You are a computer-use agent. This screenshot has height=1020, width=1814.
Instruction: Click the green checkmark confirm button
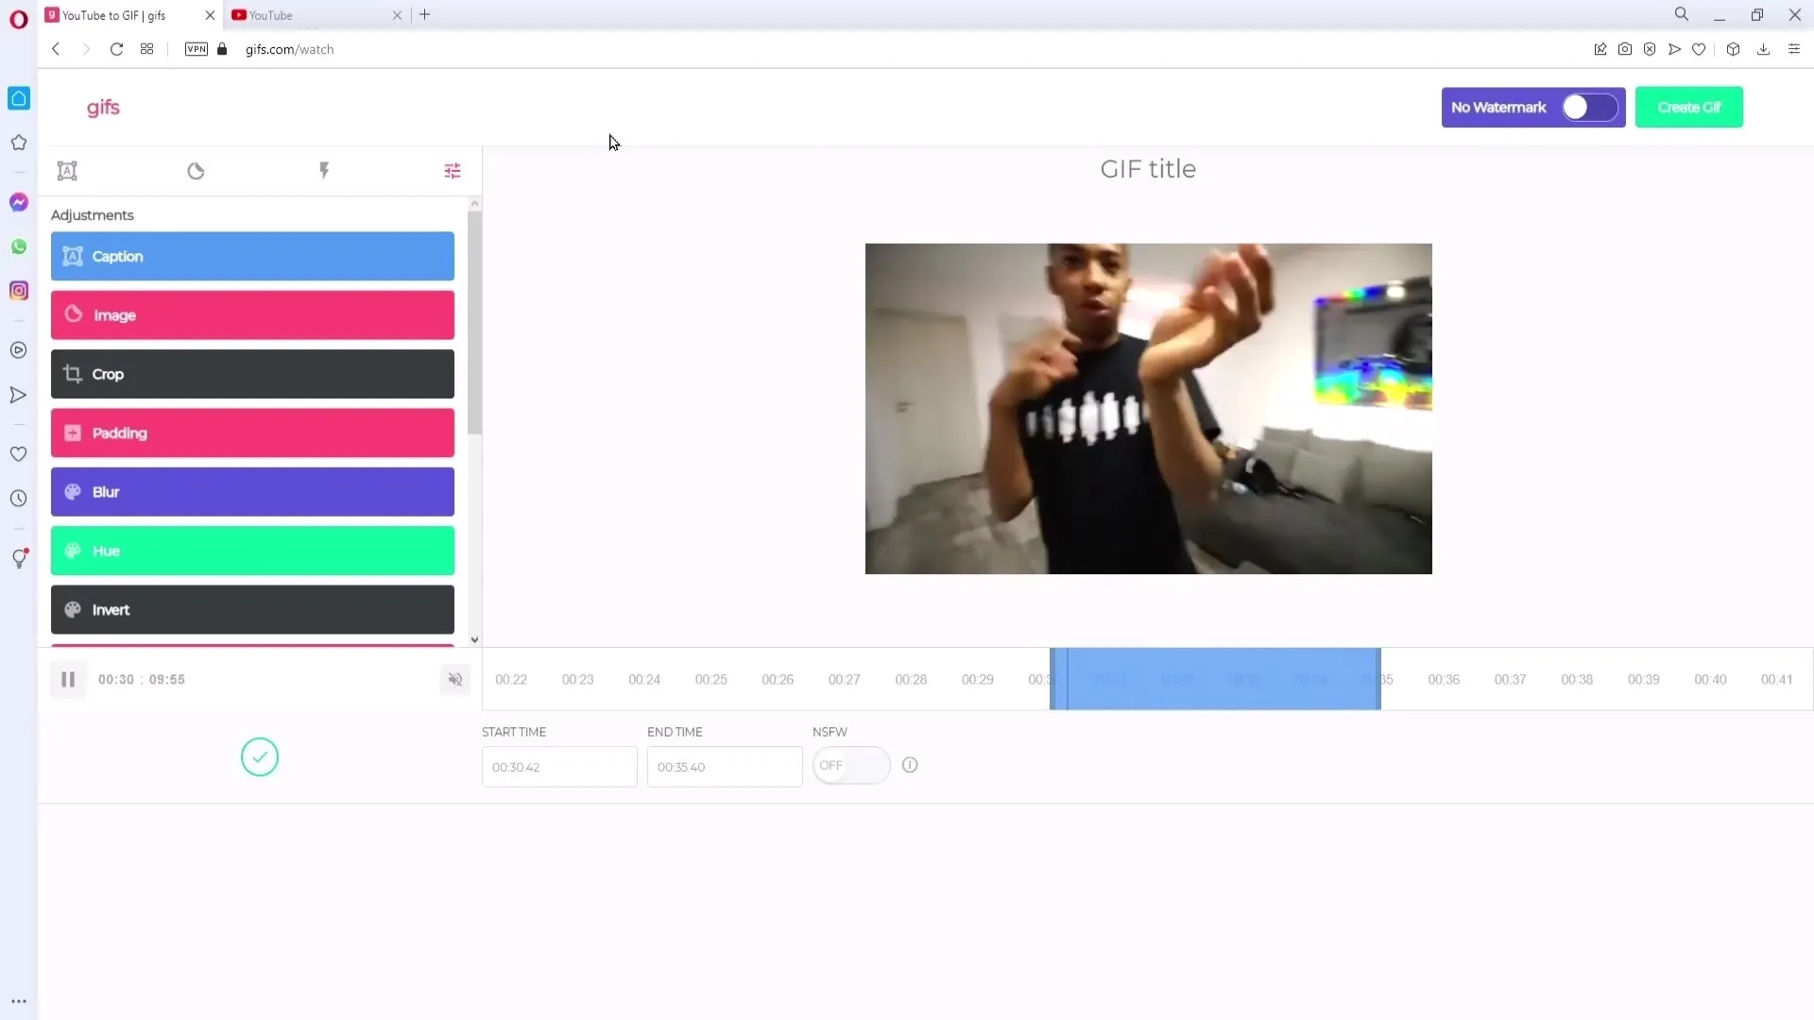(x=261, y=757)
